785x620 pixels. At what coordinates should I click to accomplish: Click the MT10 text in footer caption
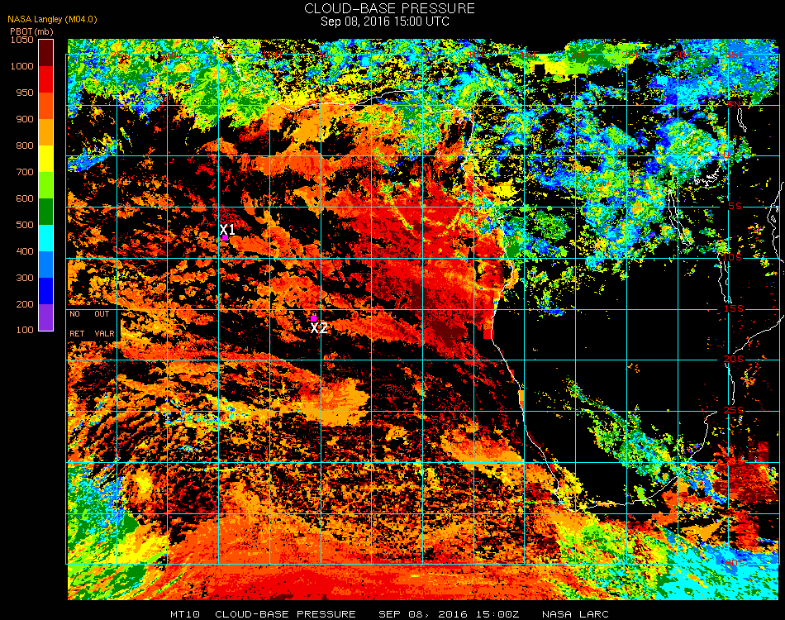pyautogui.click(x=185, y=614)
